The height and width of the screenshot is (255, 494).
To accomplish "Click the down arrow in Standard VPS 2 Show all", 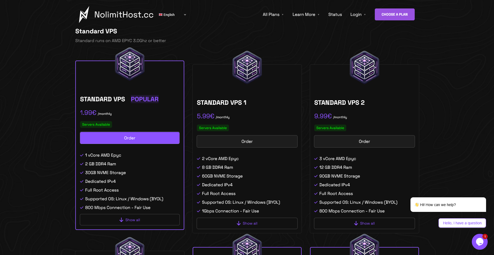I will pos(356,223).
